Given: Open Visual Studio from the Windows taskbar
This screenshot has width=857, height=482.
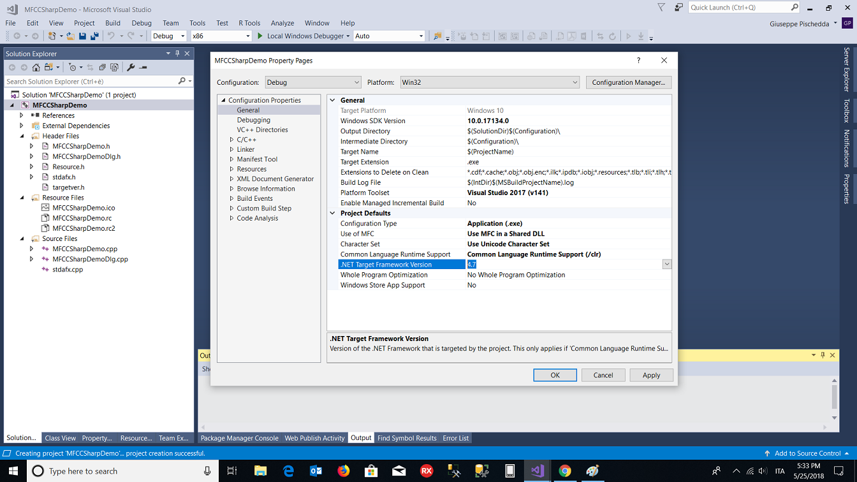Looking at the screenshot, I should [537, 471].
